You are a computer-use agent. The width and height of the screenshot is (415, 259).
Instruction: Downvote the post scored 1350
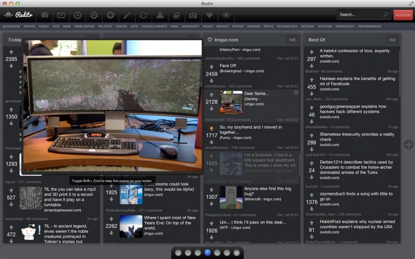(x=11, y=123)
